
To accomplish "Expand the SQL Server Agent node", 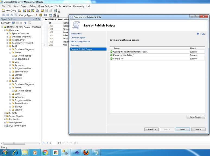I will (5, 126).
